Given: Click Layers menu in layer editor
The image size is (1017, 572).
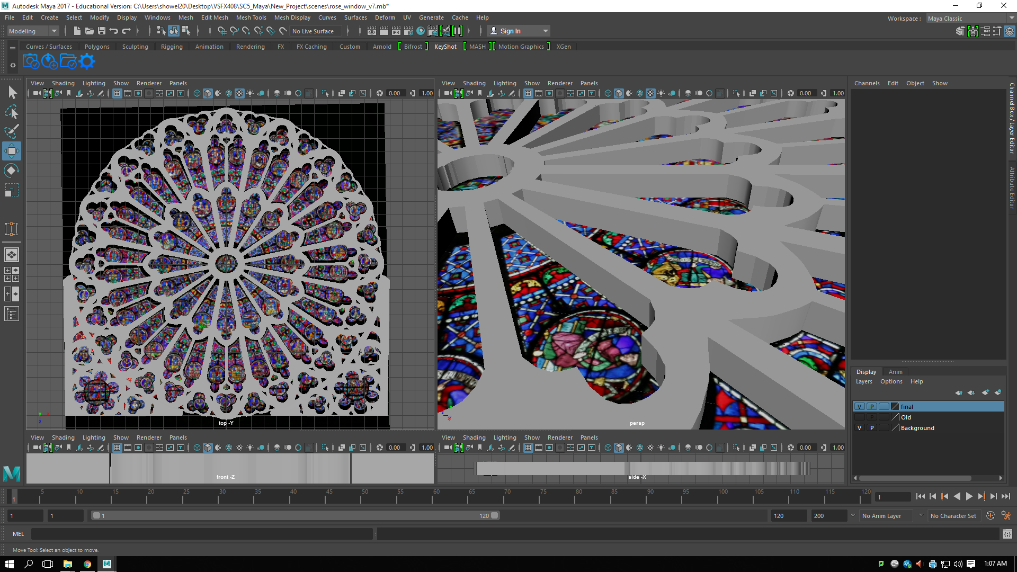Looking at the screenshot, I should tap(864, 381).
